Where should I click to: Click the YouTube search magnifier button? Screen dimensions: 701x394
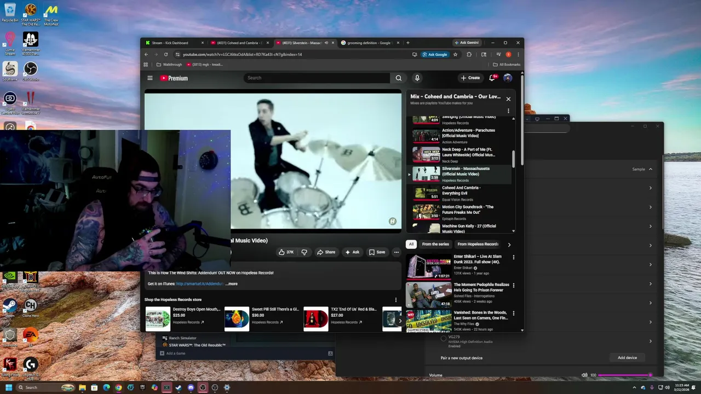399,78
